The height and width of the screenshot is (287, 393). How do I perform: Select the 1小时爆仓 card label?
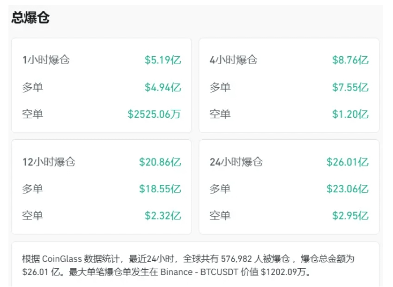(45, 60)
